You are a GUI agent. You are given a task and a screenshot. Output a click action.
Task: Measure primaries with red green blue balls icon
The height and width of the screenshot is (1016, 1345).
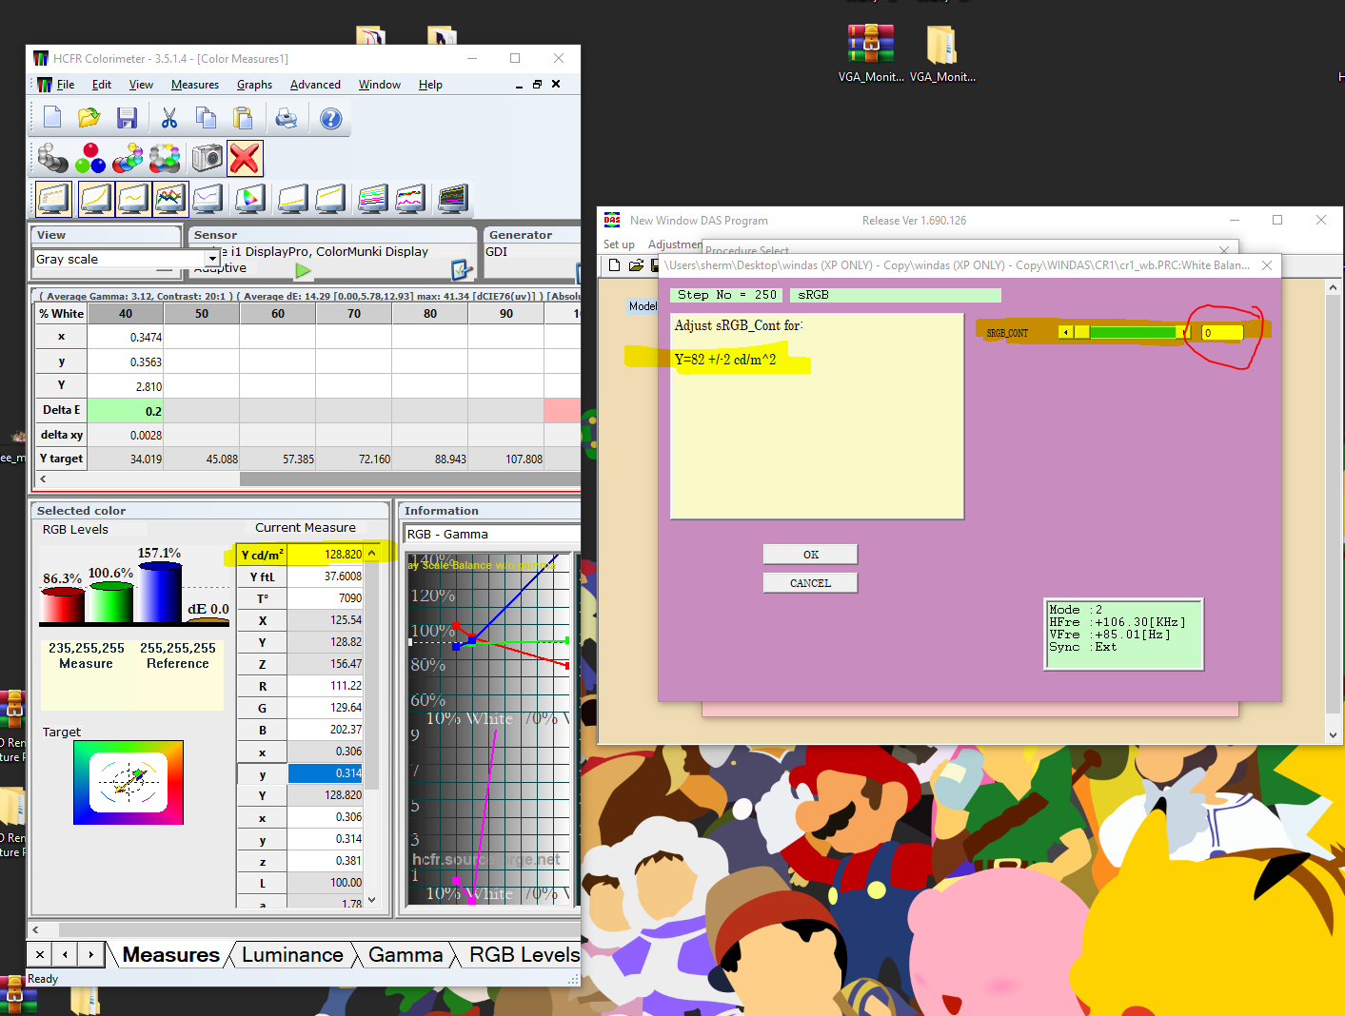pyautogui.click(x=90, y=158)
